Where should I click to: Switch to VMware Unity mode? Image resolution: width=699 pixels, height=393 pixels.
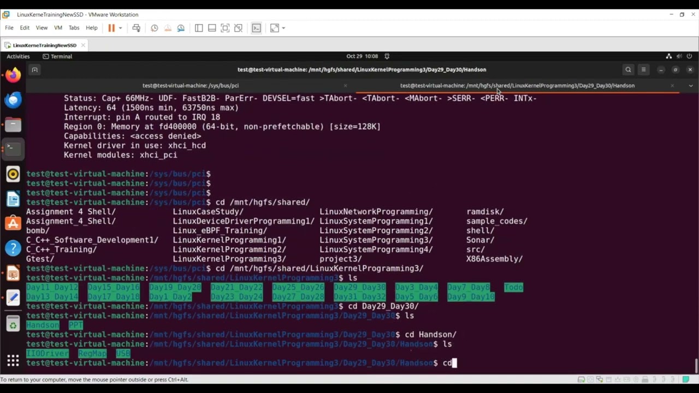238,28
